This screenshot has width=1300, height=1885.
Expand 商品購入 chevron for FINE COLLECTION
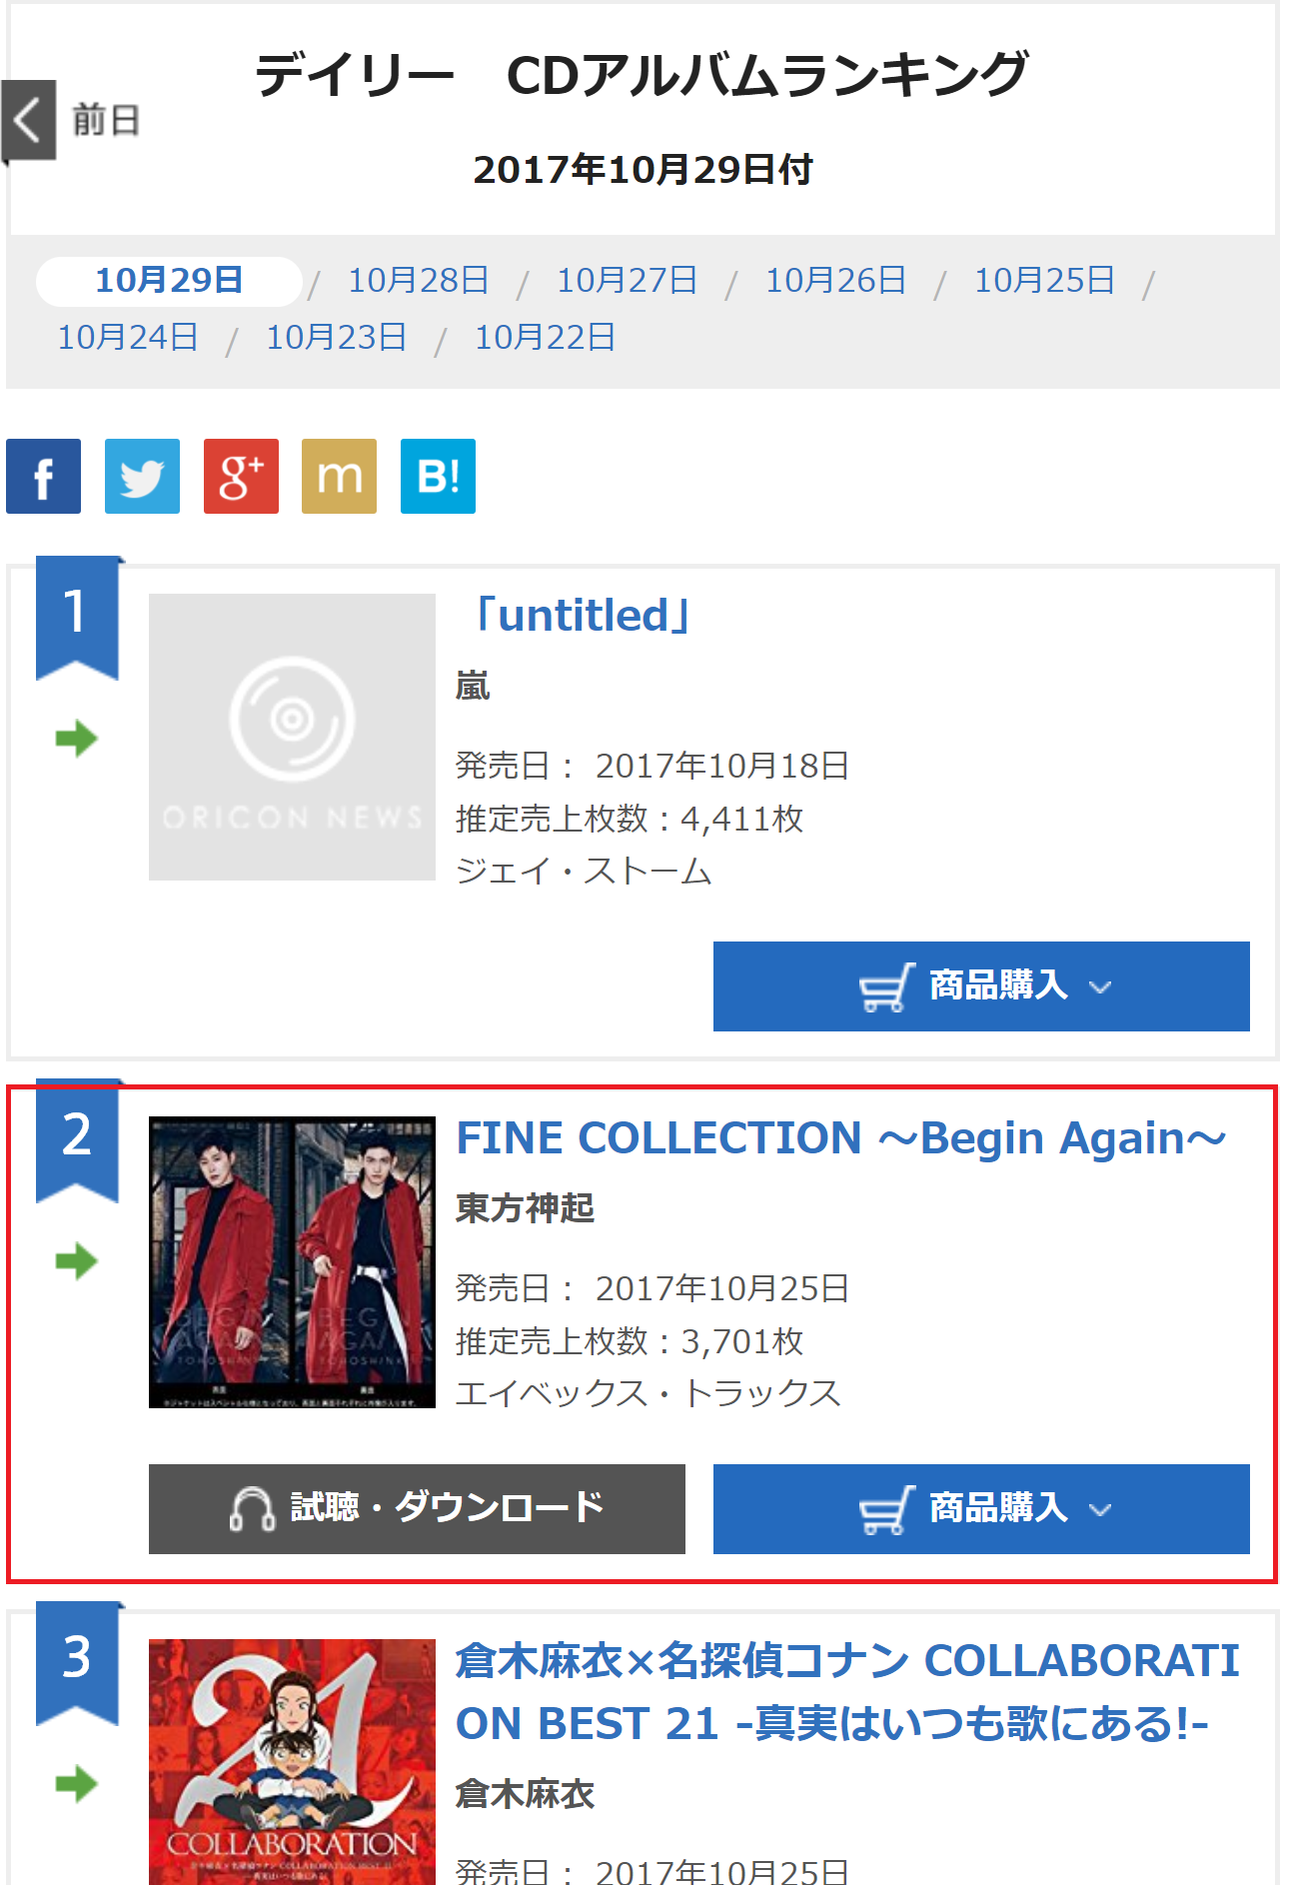[1100, 1510]
